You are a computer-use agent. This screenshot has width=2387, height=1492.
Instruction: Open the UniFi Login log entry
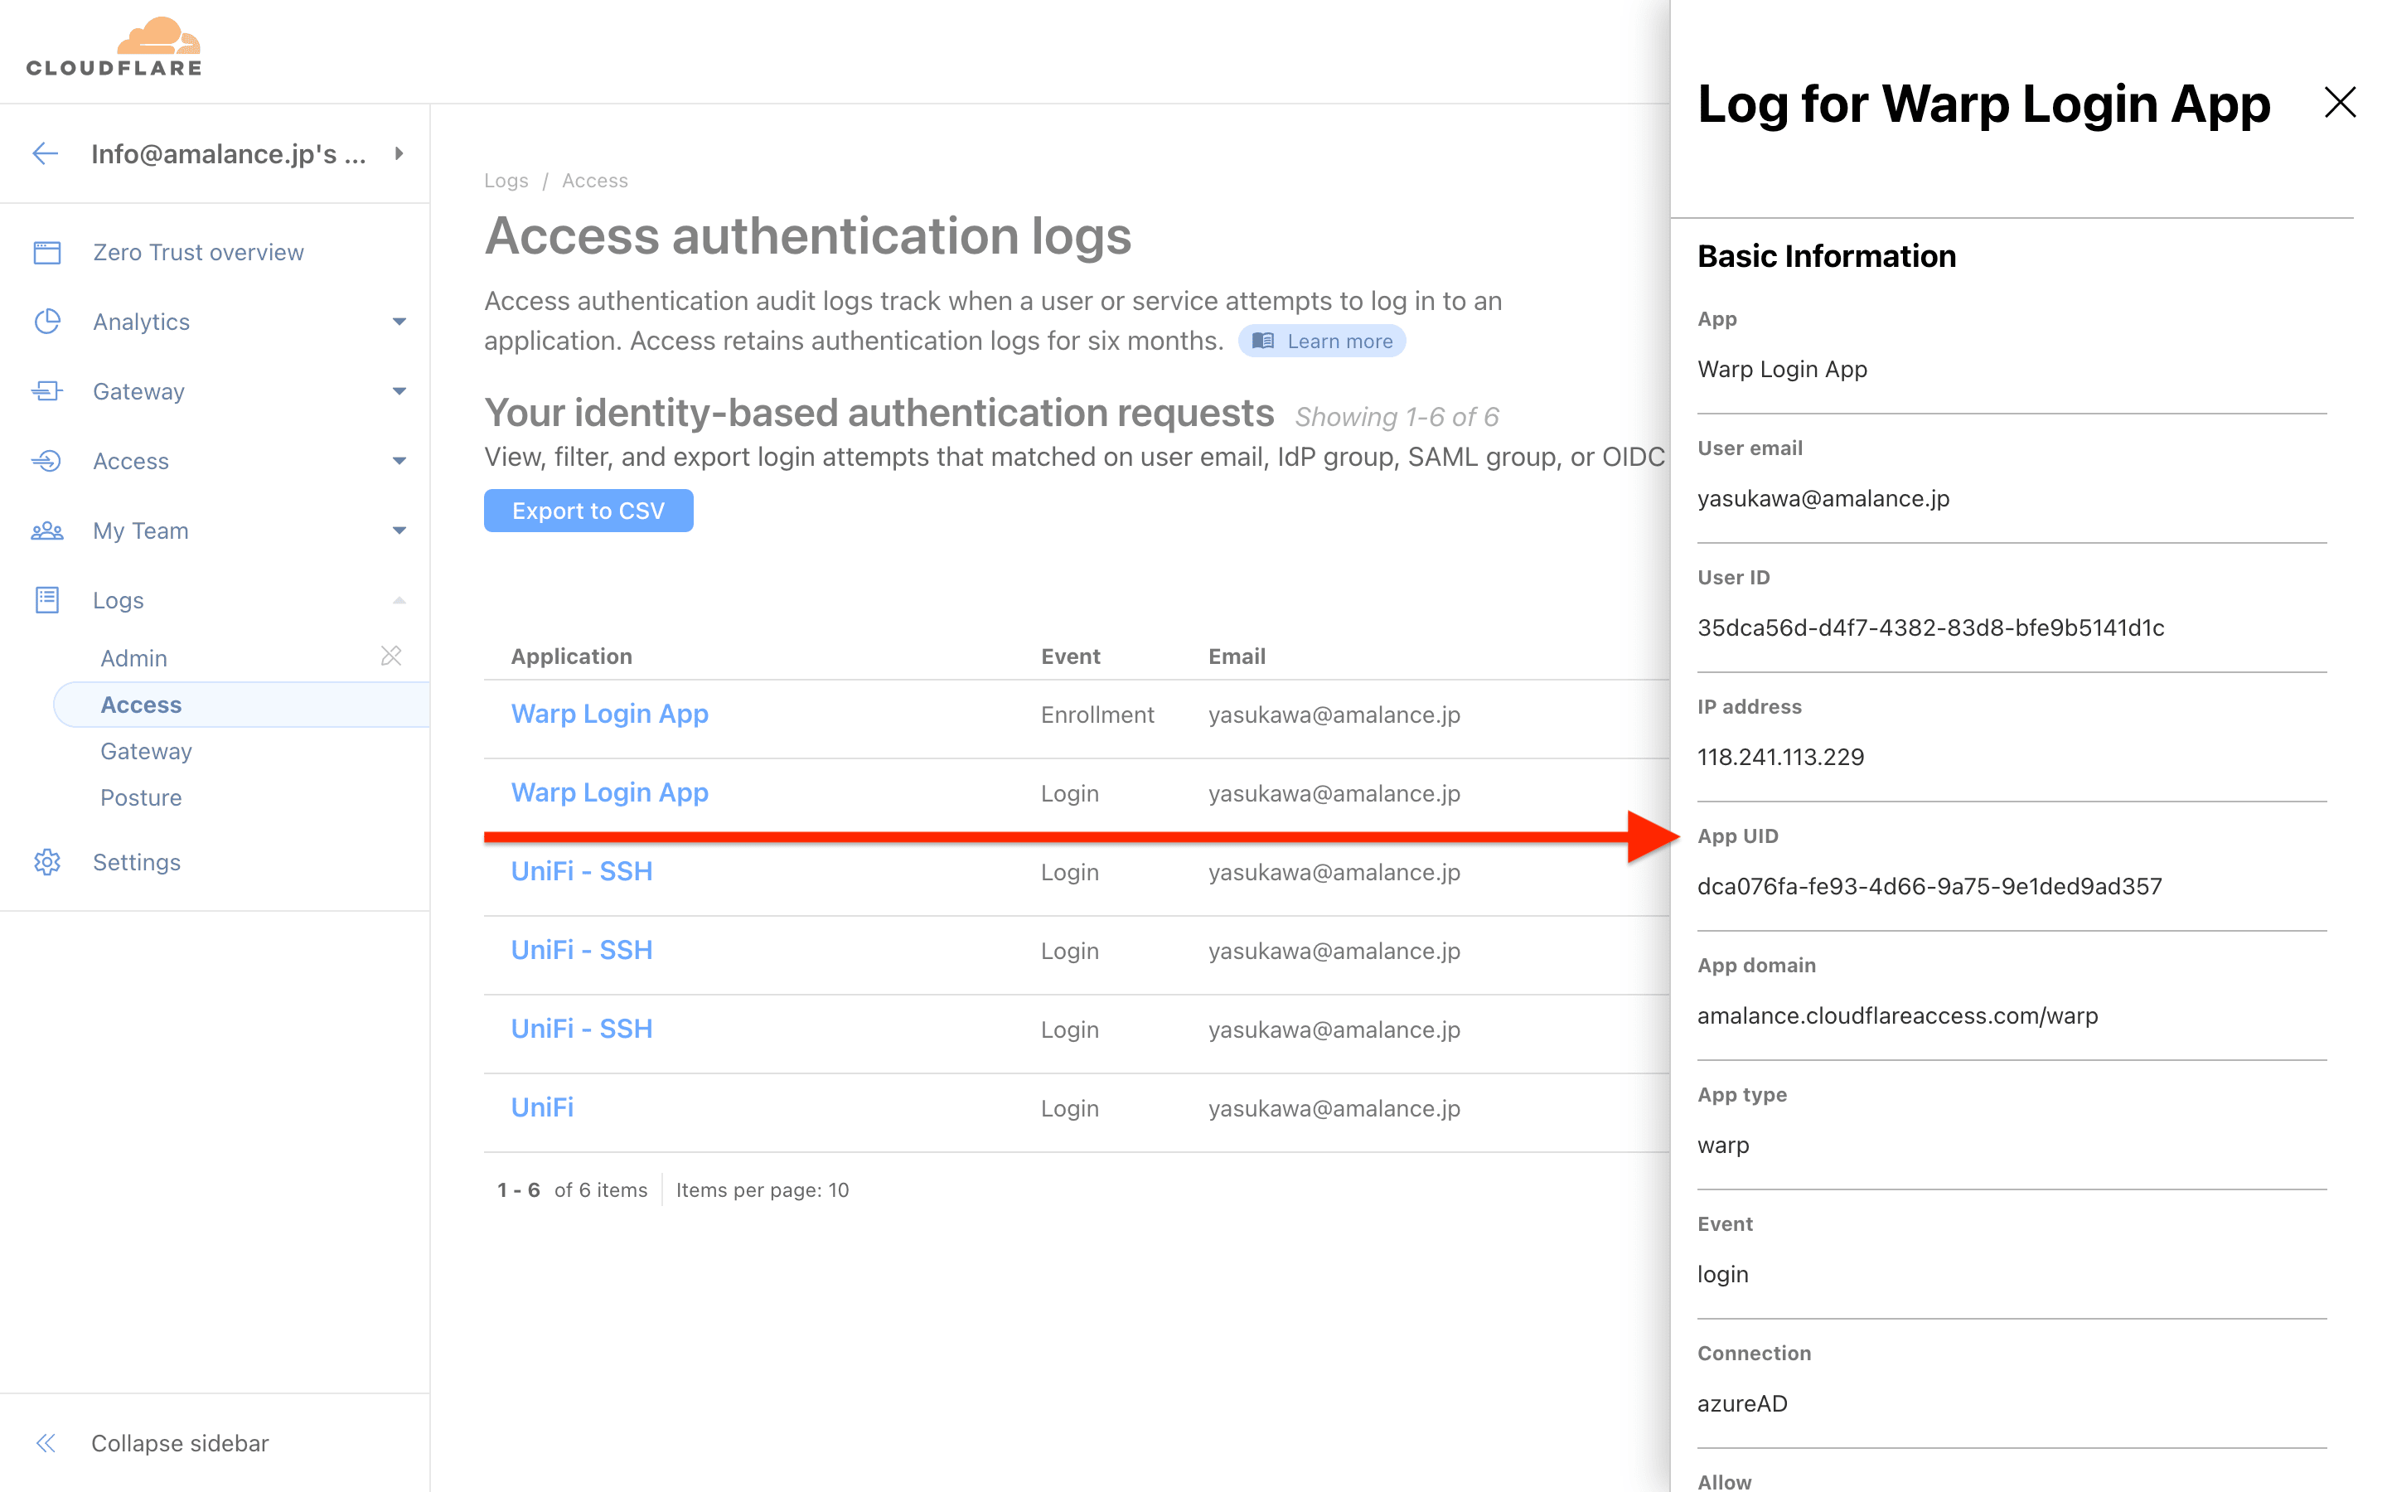(543, 1107)
